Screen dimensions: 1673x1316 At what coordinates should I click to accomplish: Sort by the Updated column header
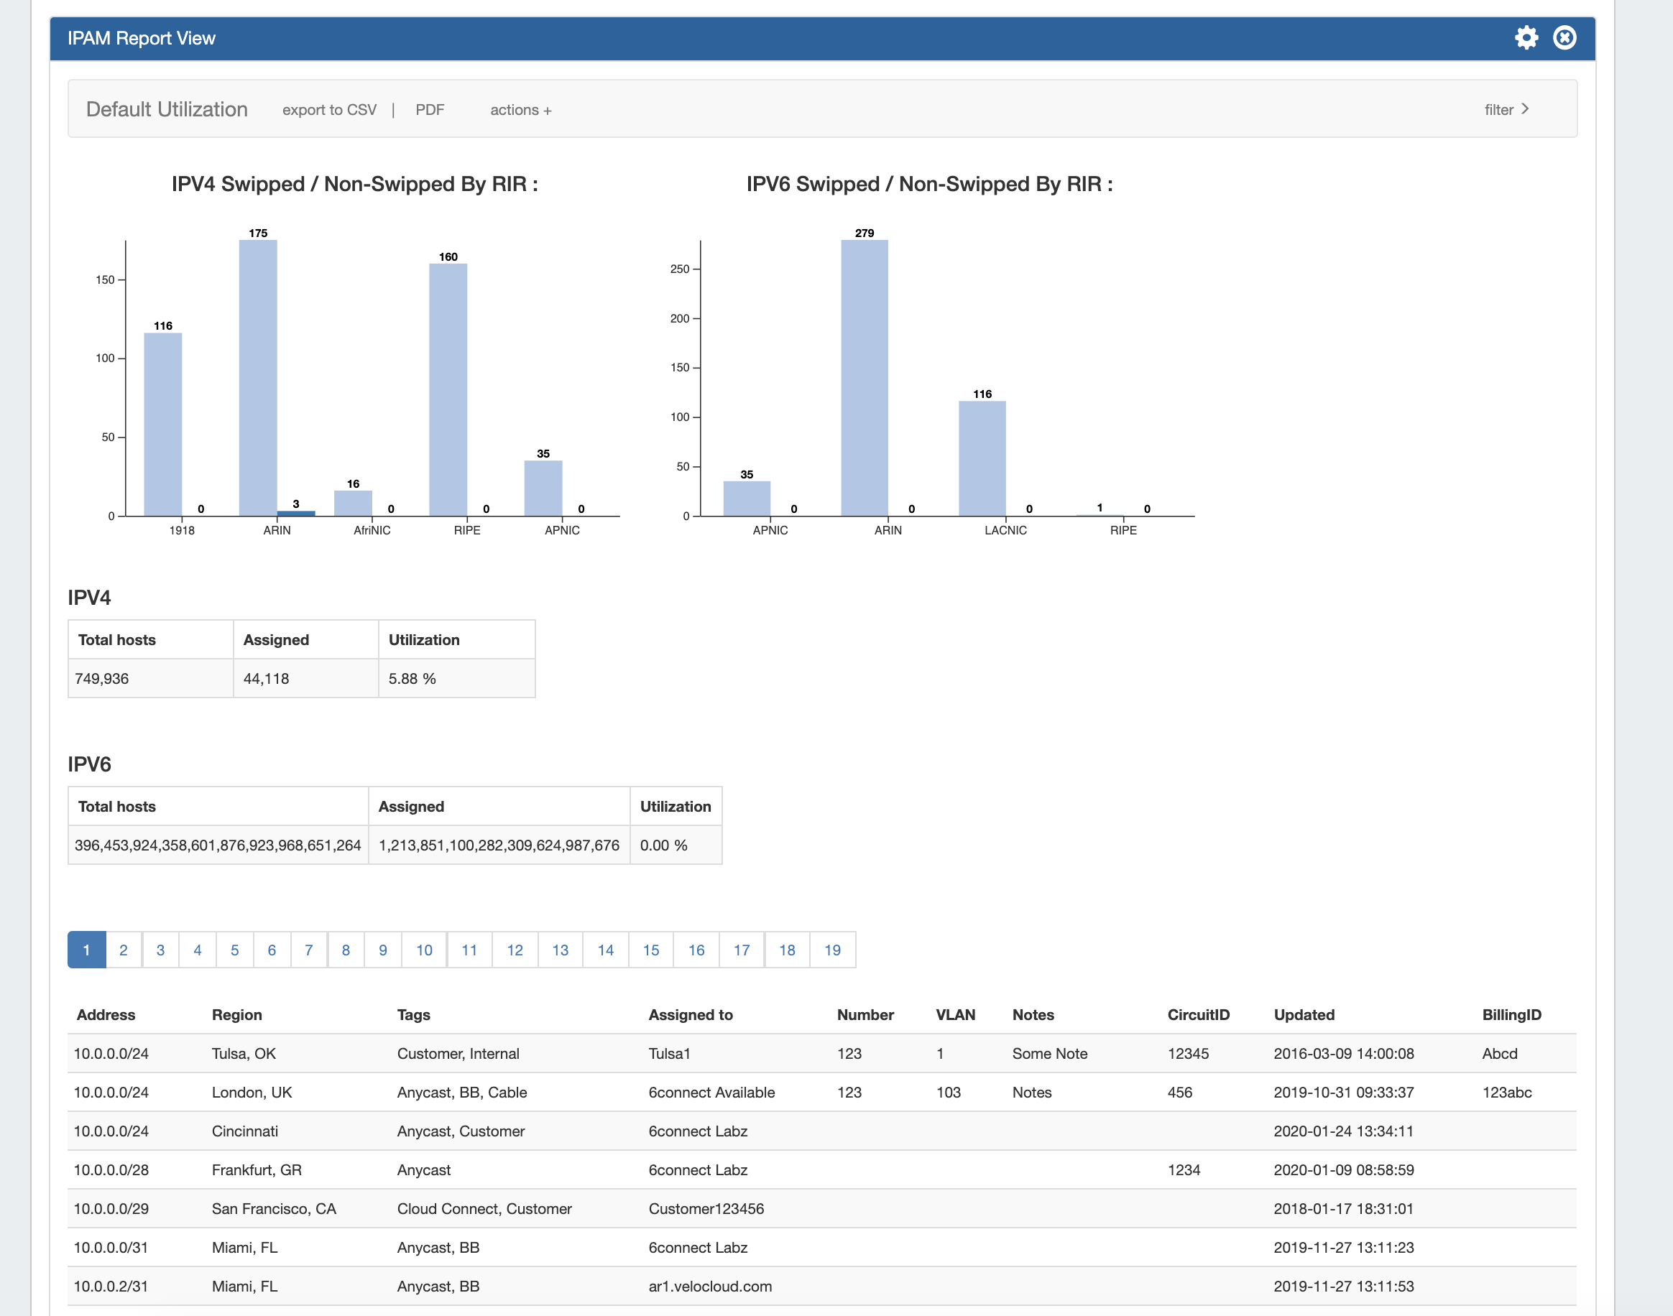tap(1303, 1015)
